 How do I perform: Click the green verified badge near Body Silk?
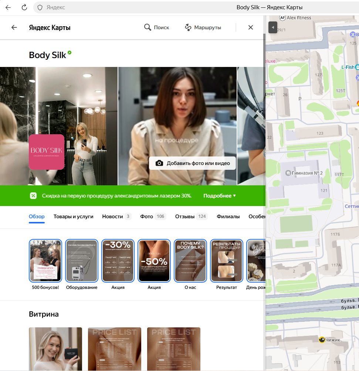click(x=70, y=53)
